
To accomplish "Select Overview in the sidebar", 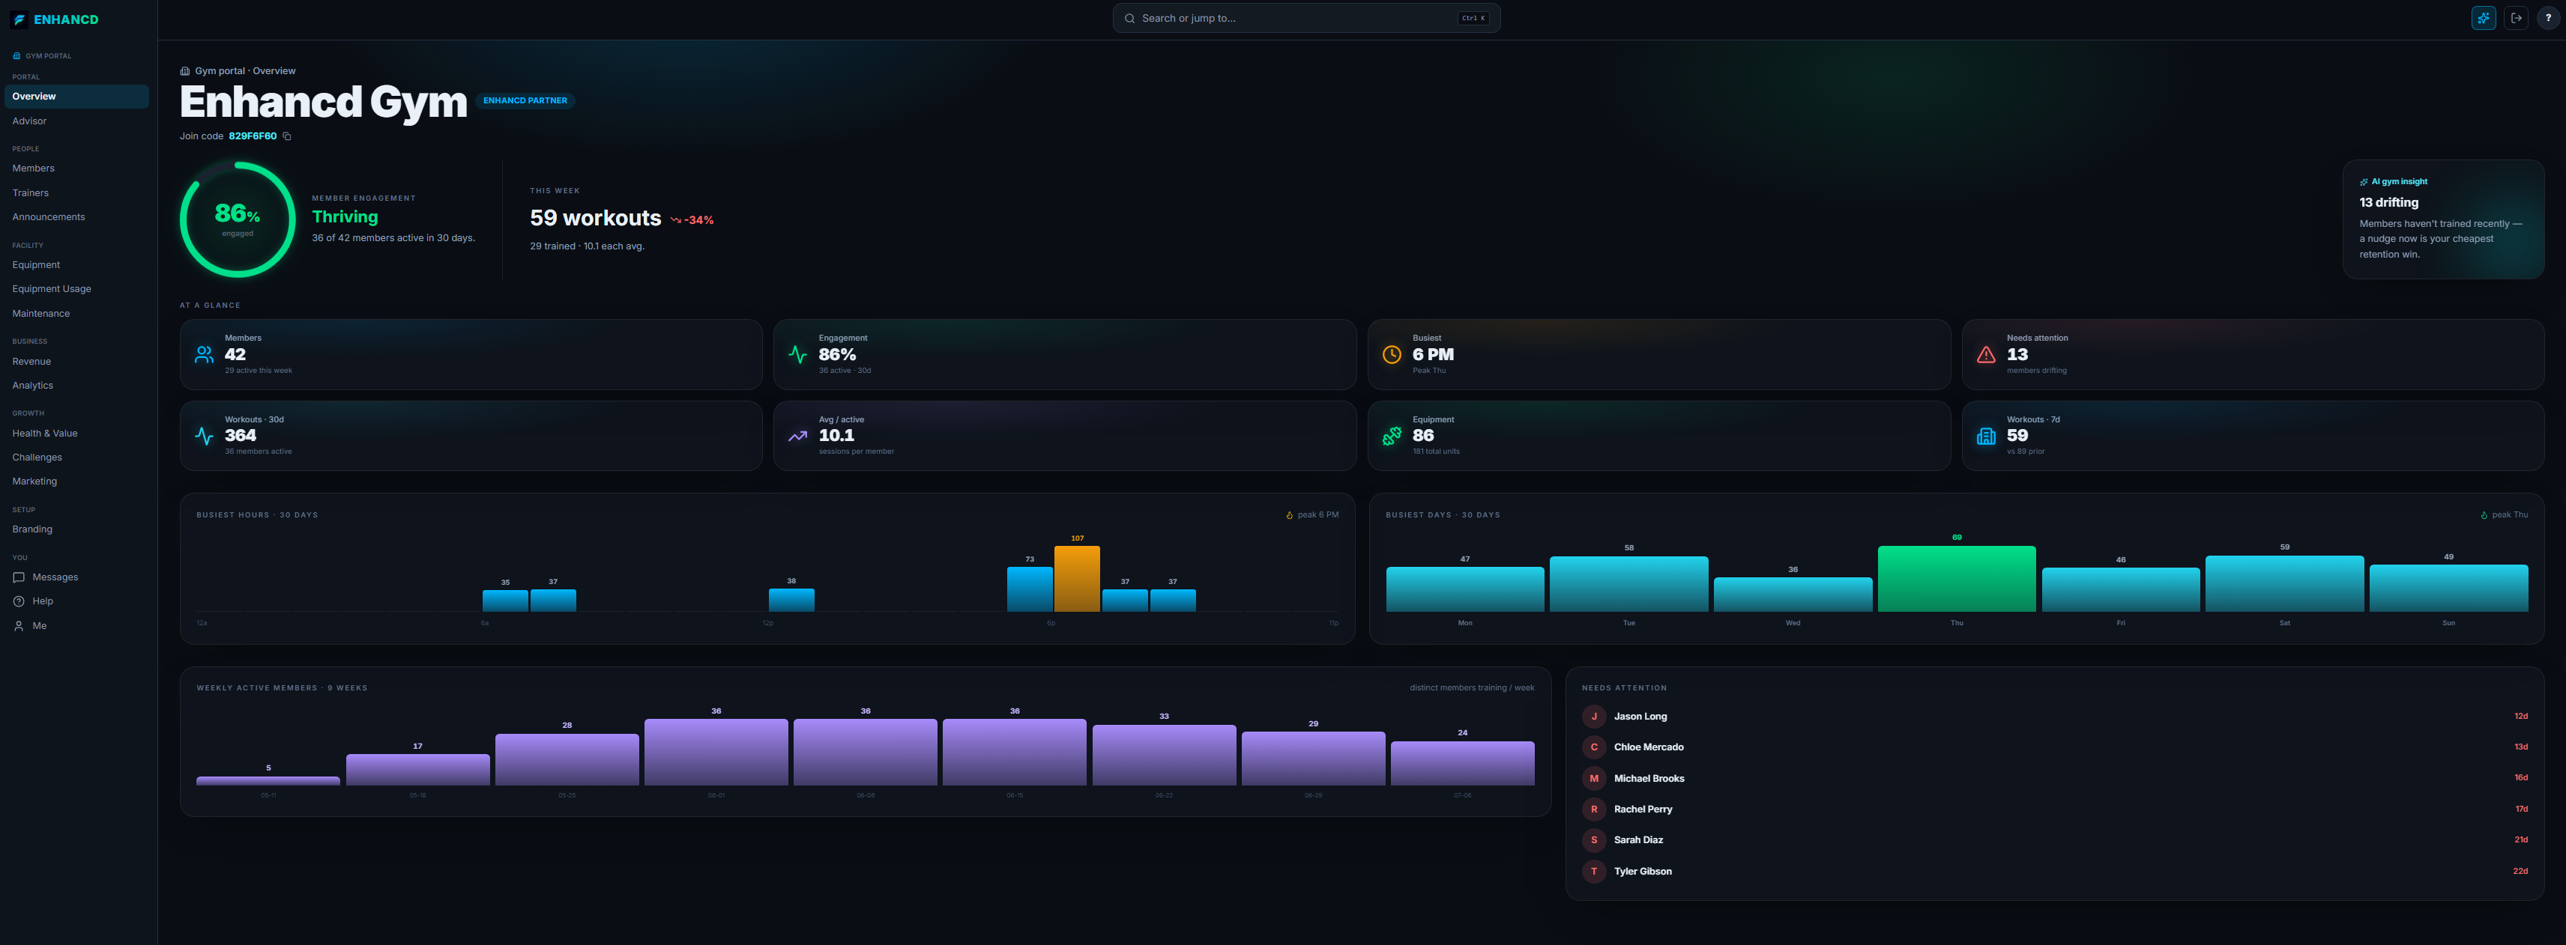I will [x=76, y=97].
